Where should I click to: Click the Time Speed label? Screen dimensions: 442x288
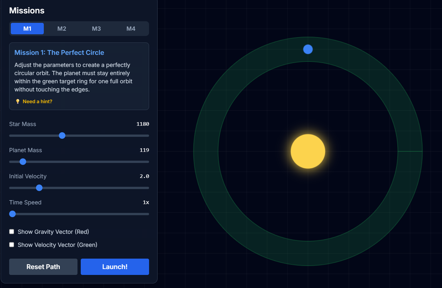click(25, 202)
